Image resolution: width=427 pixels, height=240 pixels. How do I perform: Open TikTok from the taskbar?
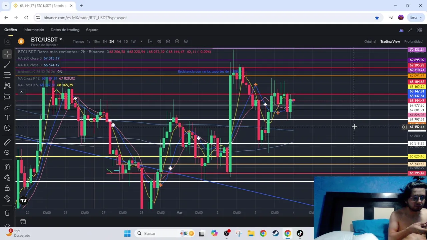coord(300,234)
